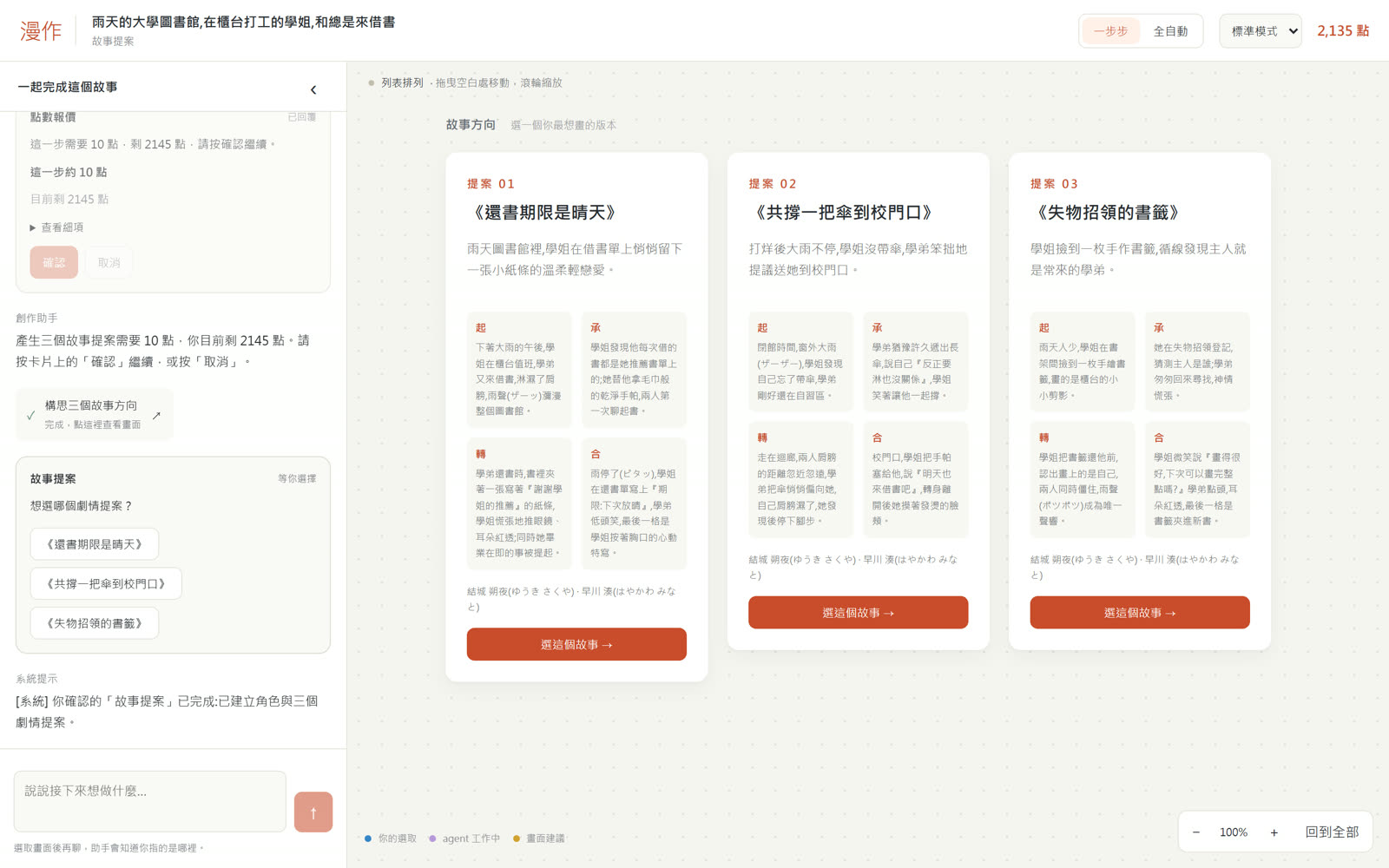Choose 《還書期限是晴天》 option in sidebar

[95, 544]
